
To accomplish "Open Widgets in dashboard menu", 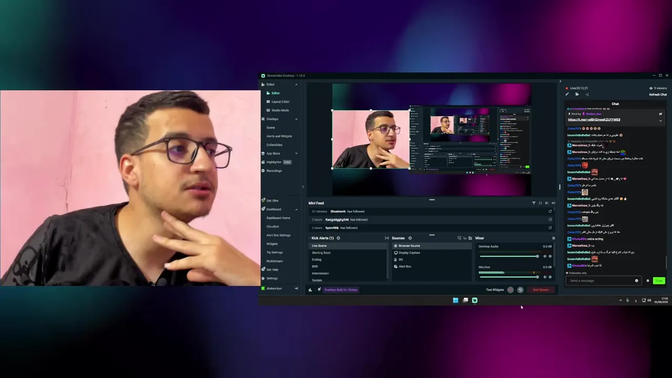I will pyautogui.click(x=272, y=244).
